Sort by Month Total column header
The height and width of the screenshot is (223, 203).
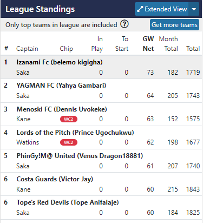168,44
